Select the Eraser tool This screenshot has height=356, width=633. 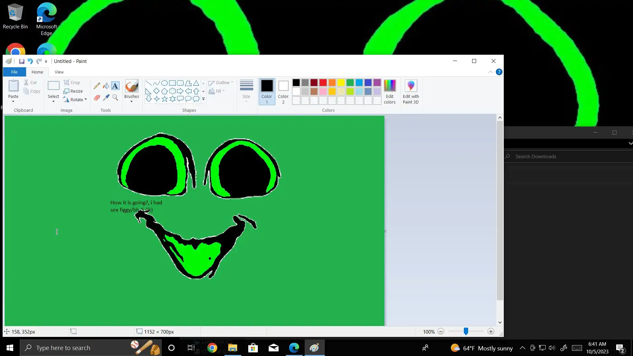coord(97,98)
